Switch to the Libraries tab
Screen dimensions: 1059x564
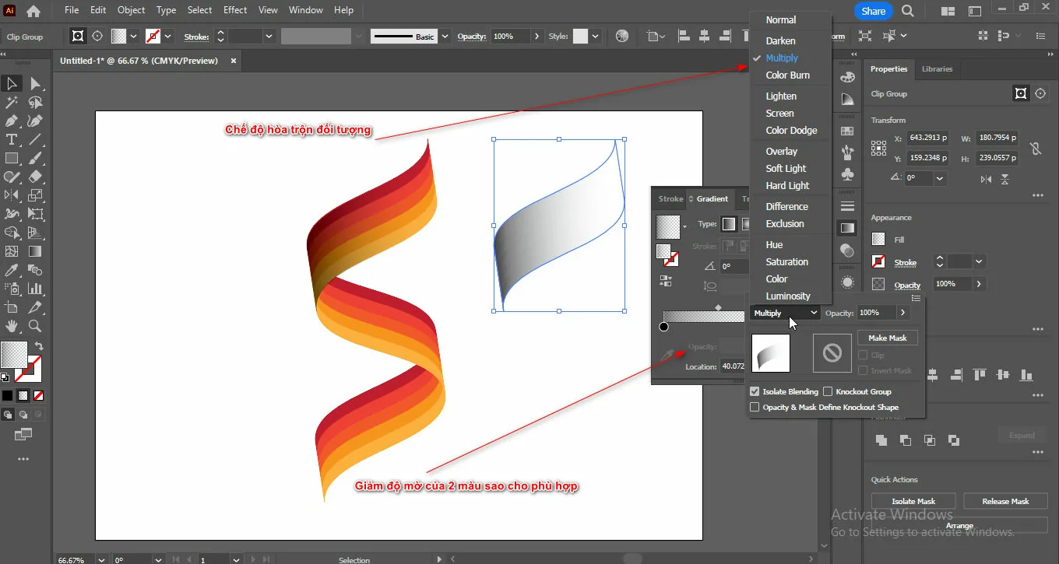pos(937,69)
